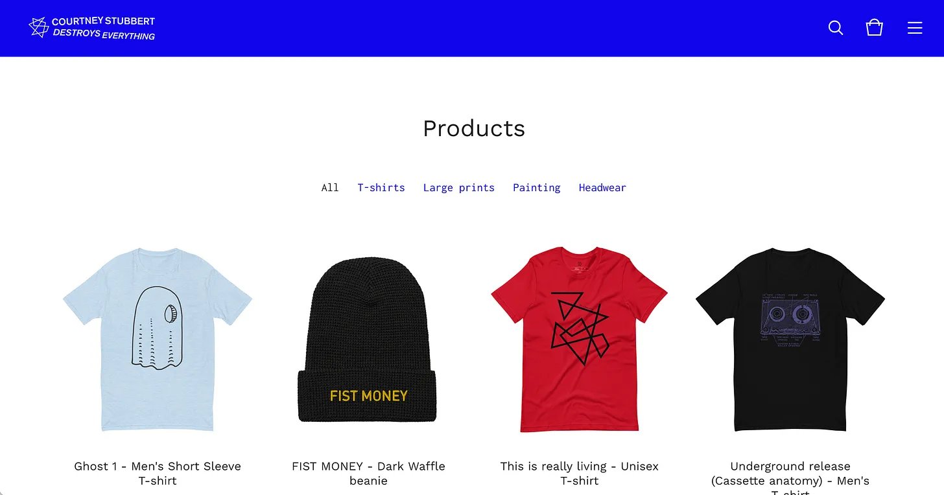Click This is really living Unisex T-shirt title
944x495 pixels.
580,474
